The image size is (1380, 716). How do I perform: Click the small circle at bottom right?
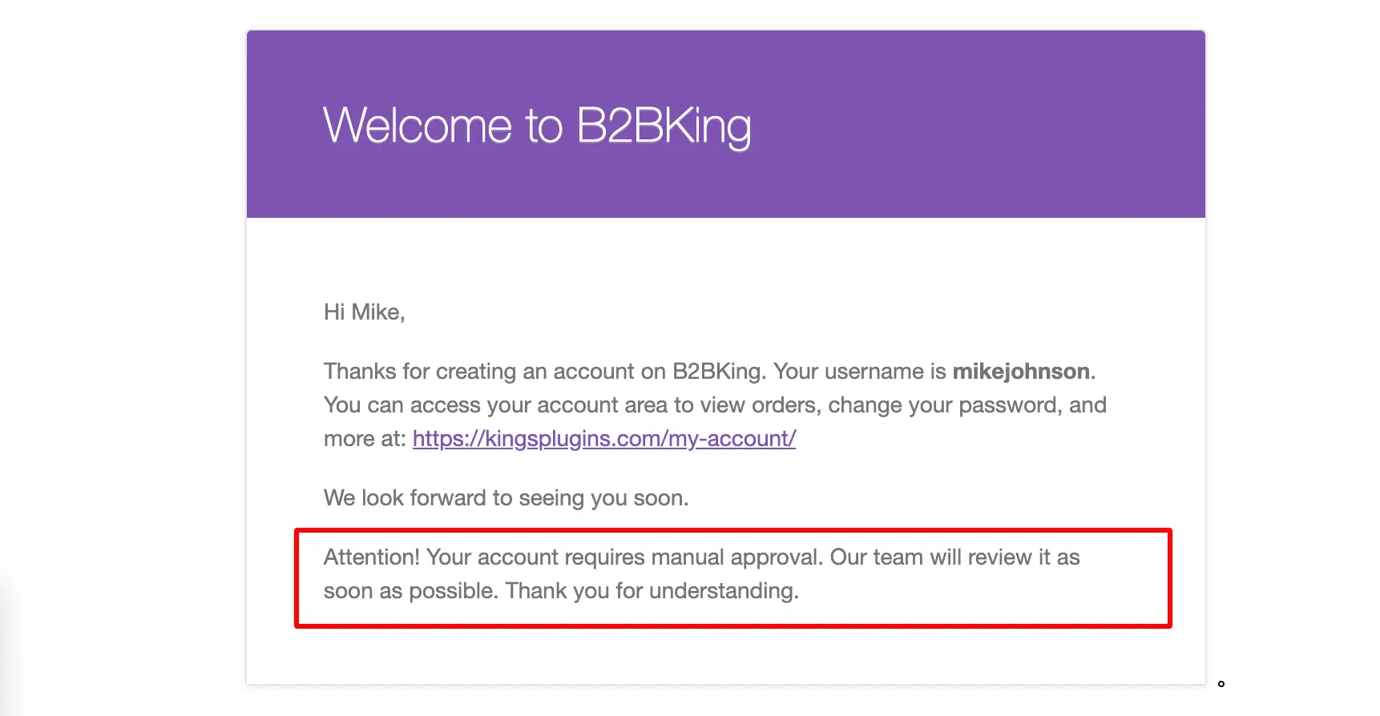pos(1221,684)
